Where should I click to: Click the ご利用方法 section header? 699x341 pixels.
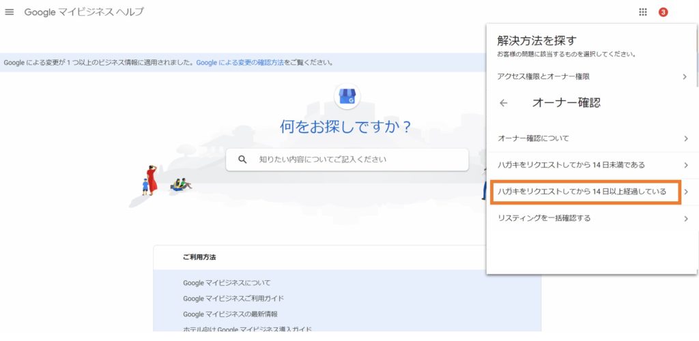tap(199, 257)
